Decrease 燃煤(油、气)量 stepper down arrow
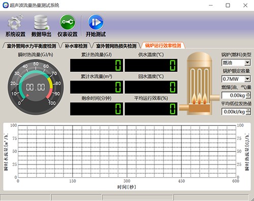Screen dimensions: 254x201 [x=248, y=97]
